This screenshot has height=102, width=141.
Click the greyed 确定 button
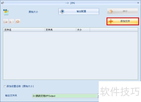(x=122, y=12)
